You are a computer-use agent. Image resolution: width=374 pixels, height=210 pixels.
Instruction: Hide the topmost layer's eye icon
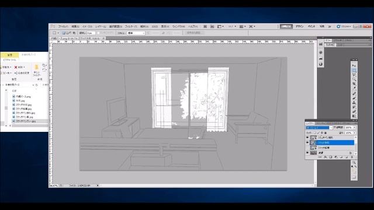click(307, 138)
